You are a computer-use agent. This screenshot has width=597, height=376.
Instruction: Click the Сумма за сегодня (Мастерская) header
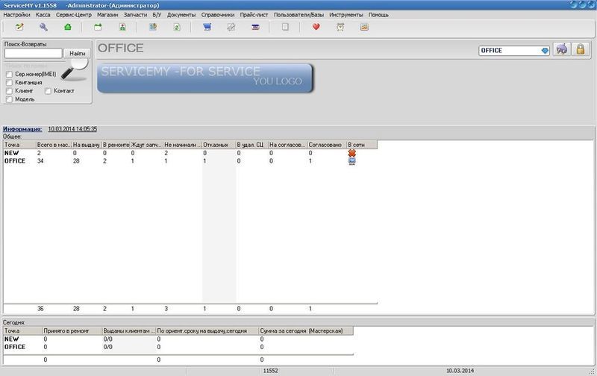pyautogui.click(x=306, y=330)
